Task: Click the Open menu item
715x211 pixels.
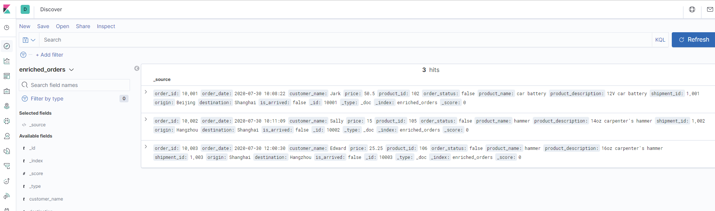Action: click(x=62, y=26)
